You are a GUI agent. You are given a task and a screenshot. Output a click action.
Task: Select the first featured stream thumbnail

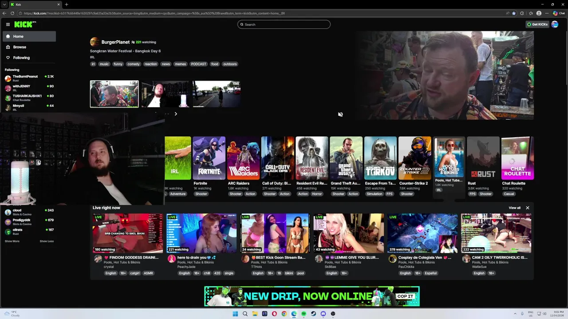(x=114, y=94)
